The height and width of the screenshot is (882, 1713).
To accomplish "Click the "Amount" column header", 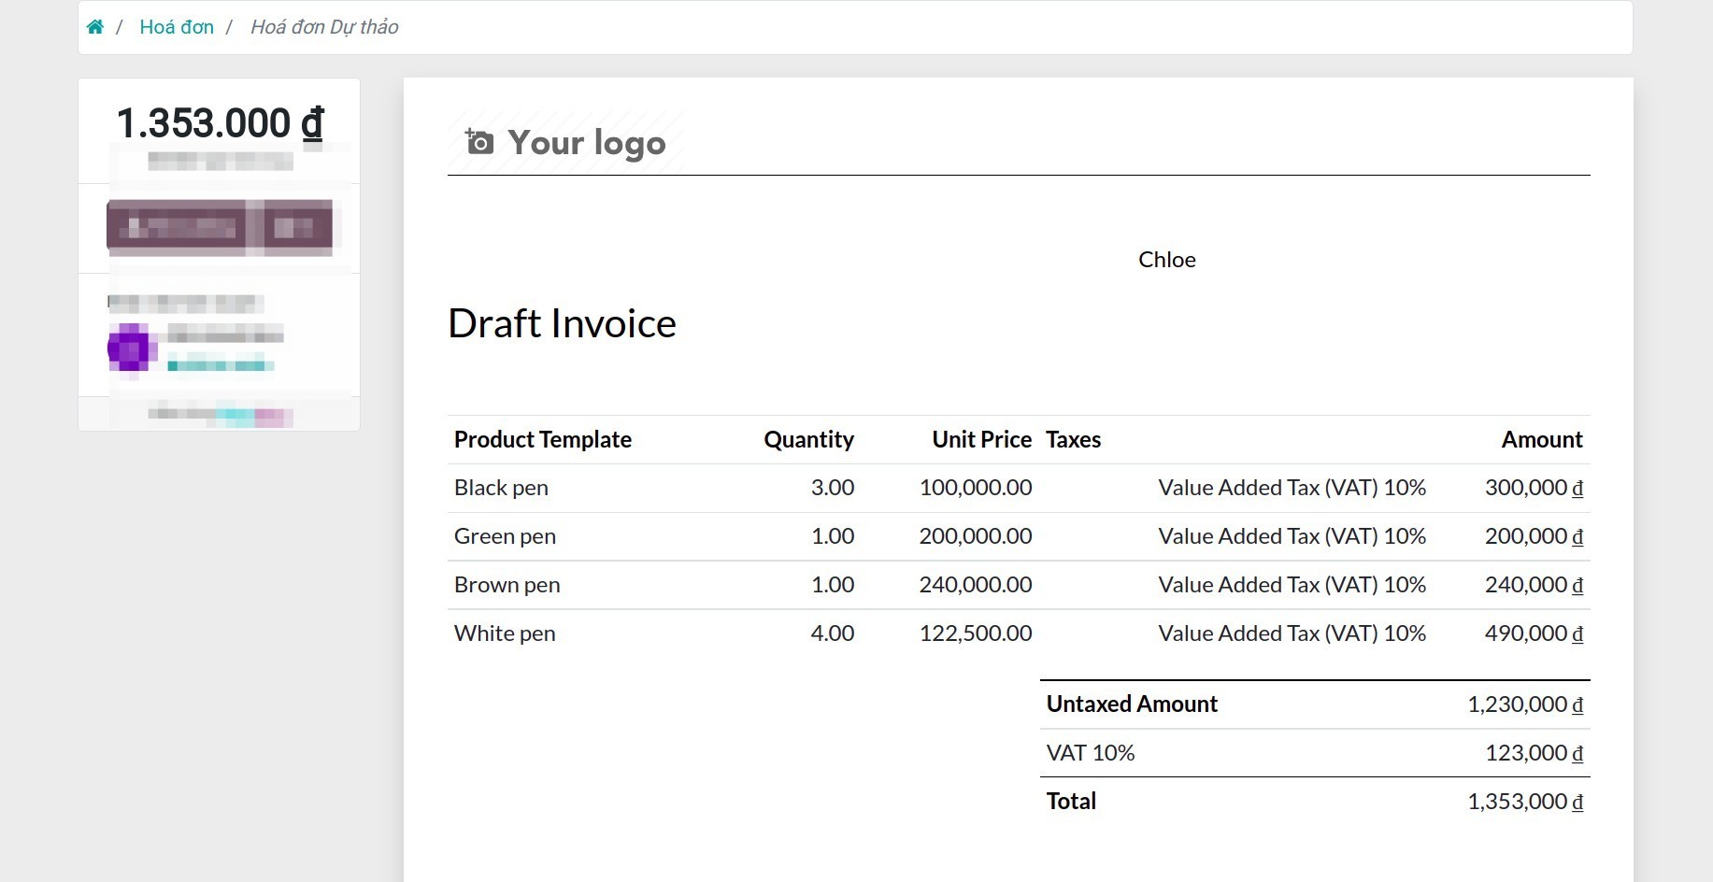I will point(1541,439).
